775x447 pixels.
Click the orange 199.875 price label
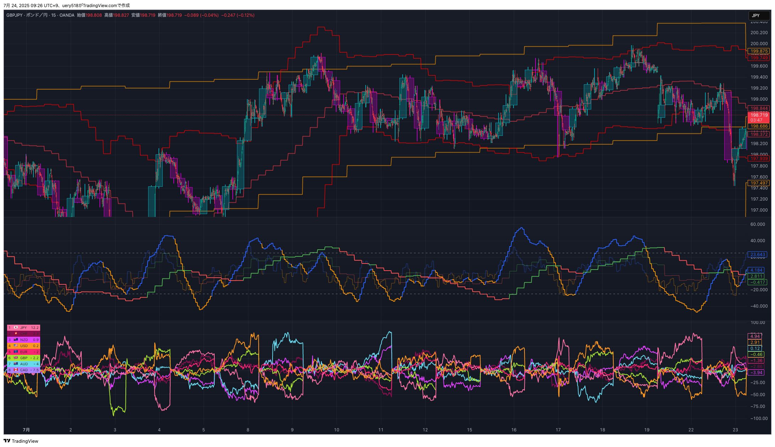click(759, 51)
